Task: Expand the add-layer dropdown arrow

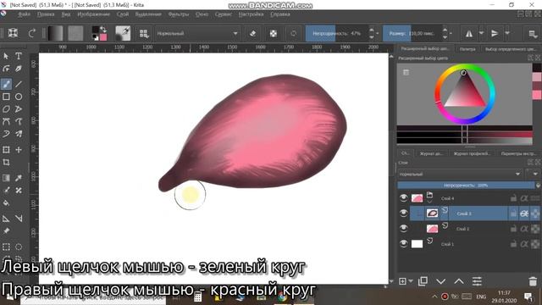Action: click(x=411, y=281)
